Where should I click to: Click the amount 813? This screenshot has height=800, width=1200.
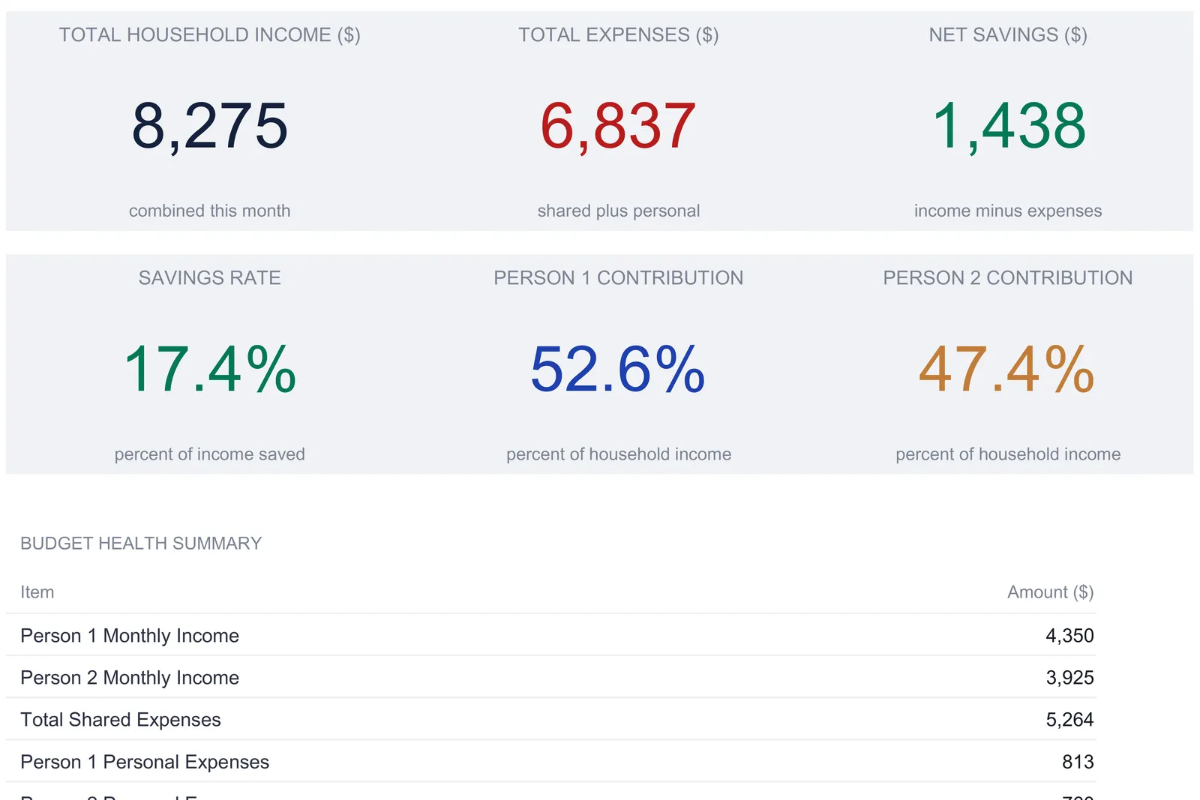click(1078, 762)
